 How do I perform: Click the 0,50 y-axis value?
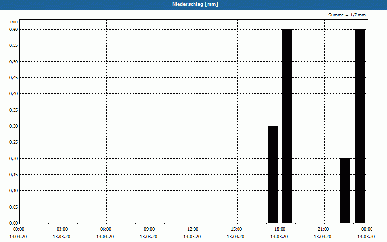point(14,62)
